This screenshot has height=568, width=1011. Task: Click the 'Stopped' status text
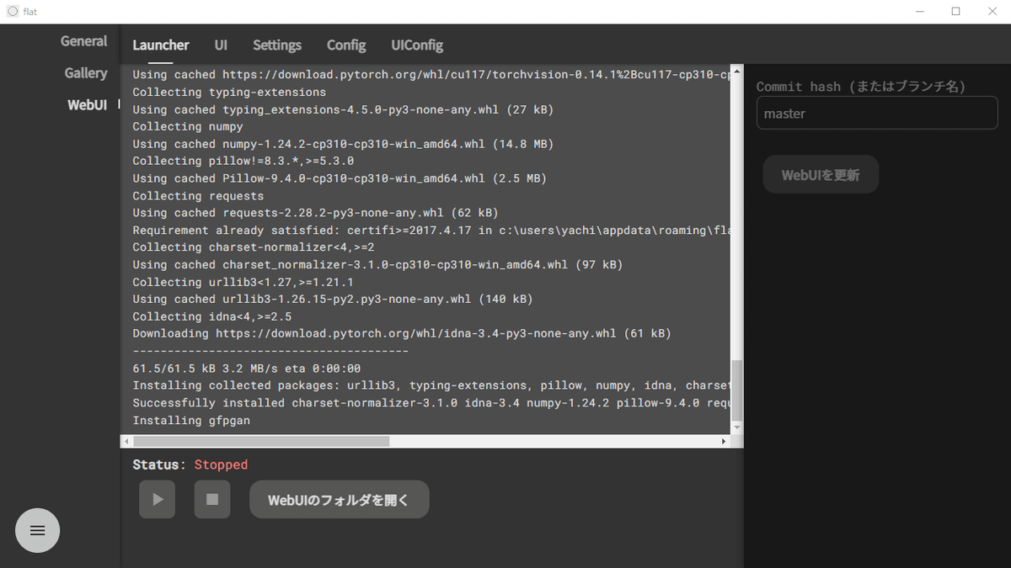221,464
